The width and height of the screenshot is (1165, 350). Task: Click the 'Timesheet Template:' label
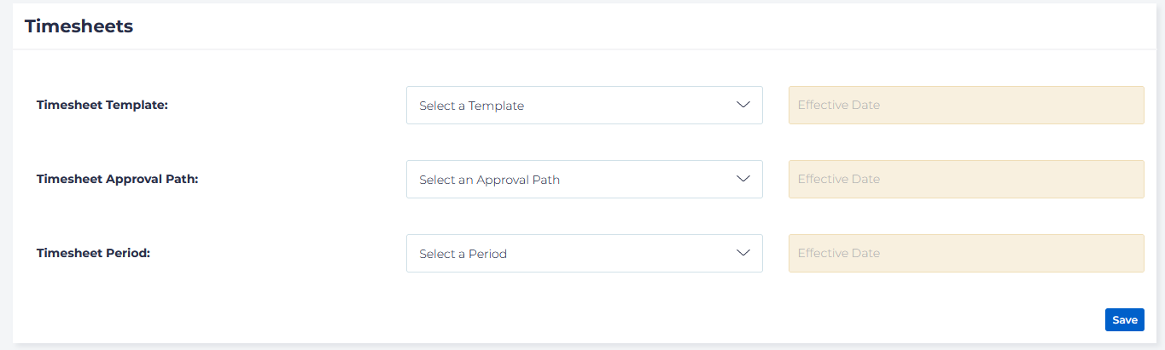102,105
